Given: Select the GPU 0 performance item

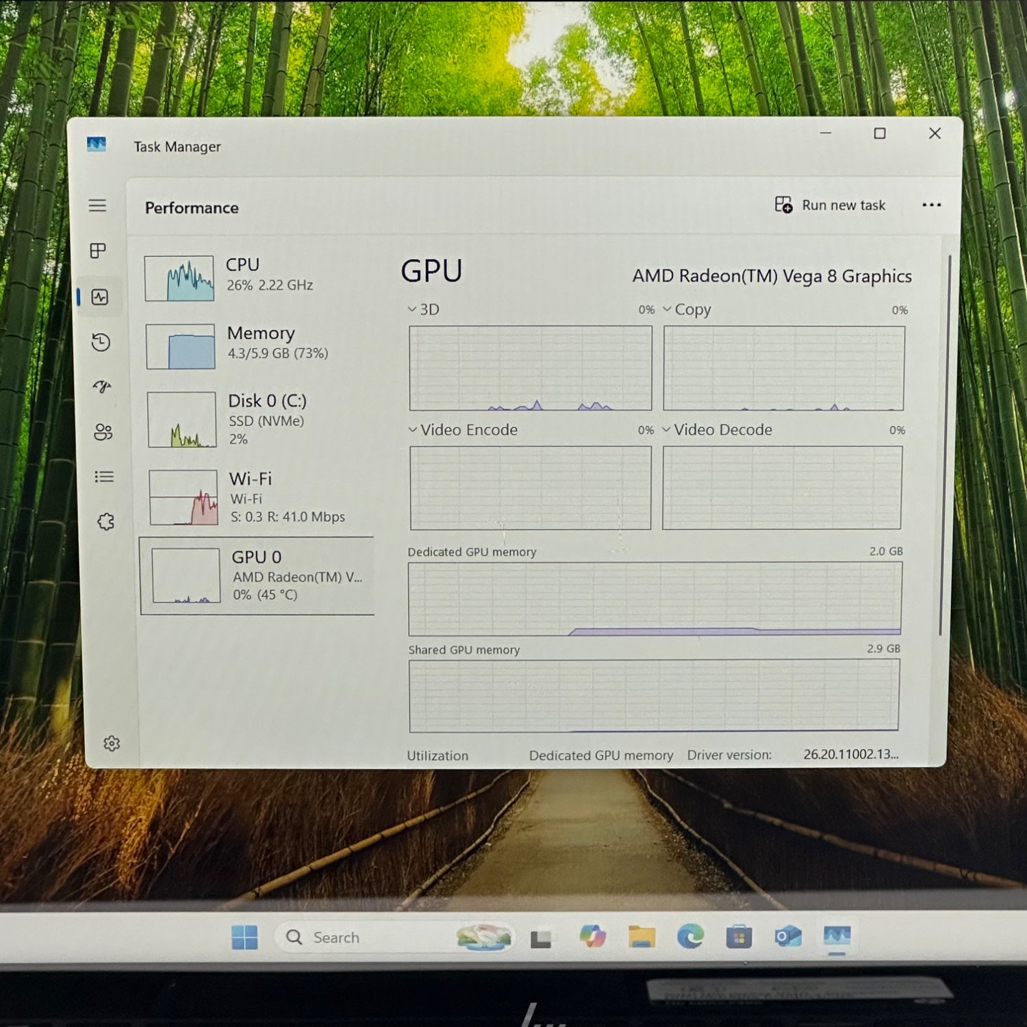Looking at the screenshot, I should point(257,576).
